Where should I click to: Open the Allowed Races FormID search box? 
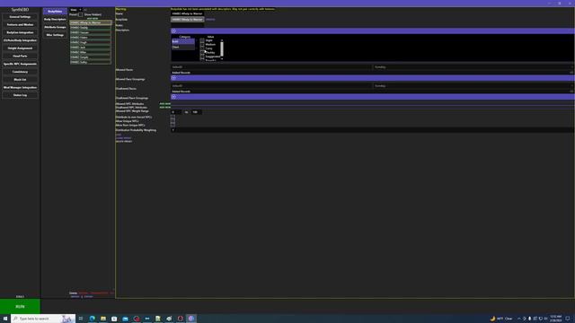pos(473,67)
